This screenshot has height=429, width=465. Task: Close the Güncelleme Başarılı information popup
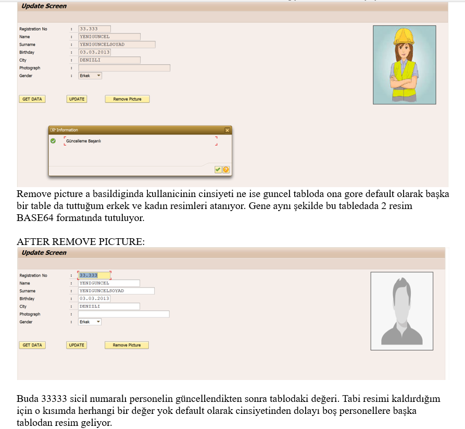(227, 129)
